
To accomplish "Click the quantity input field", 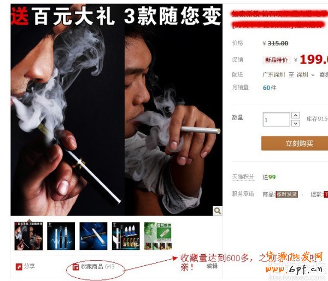I will [276, 119].
